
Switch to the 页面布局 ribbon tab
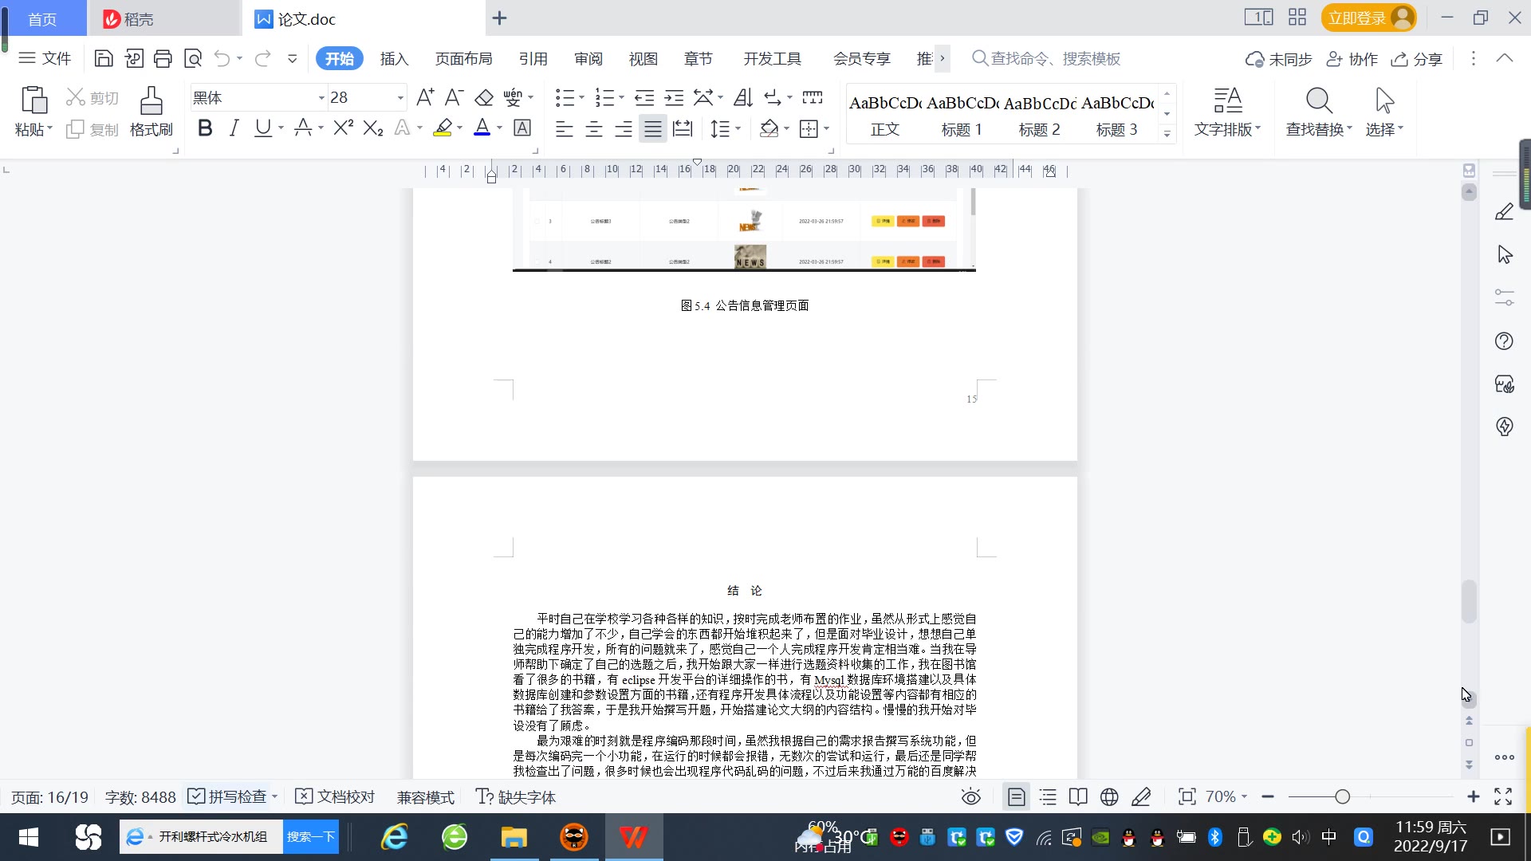(463, 59)
